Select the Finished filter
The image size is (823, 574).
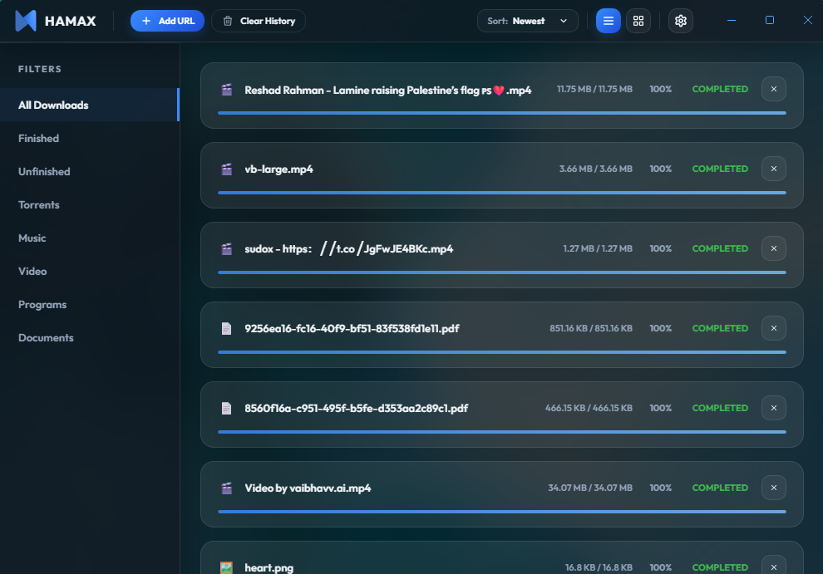coord(90,139)
